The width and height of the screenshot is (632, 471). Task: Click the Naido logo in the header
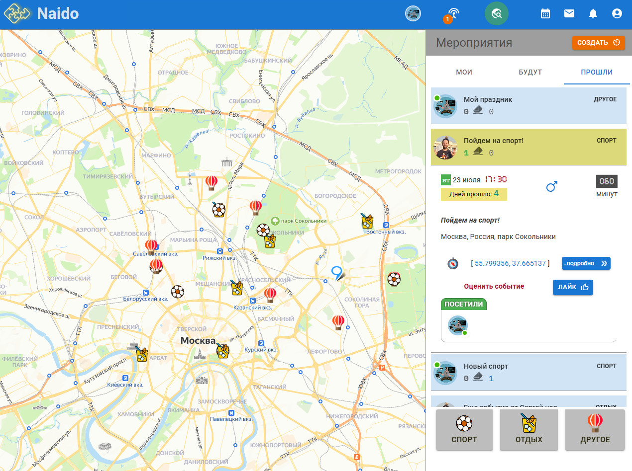tap(41, 13)
